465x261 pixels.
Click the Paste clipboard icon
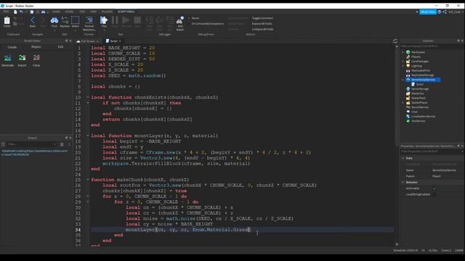pos(7,21)
